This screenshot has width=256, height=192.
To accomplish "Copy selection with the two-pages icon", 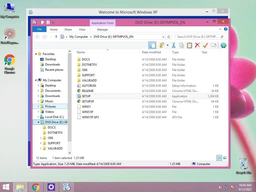I will point(181,45).
